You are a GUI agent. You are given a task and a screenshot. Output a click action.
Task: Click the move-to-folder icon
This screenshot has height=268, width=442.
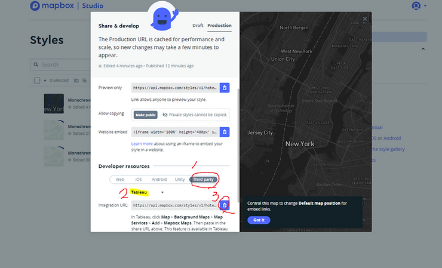(76, 81)
